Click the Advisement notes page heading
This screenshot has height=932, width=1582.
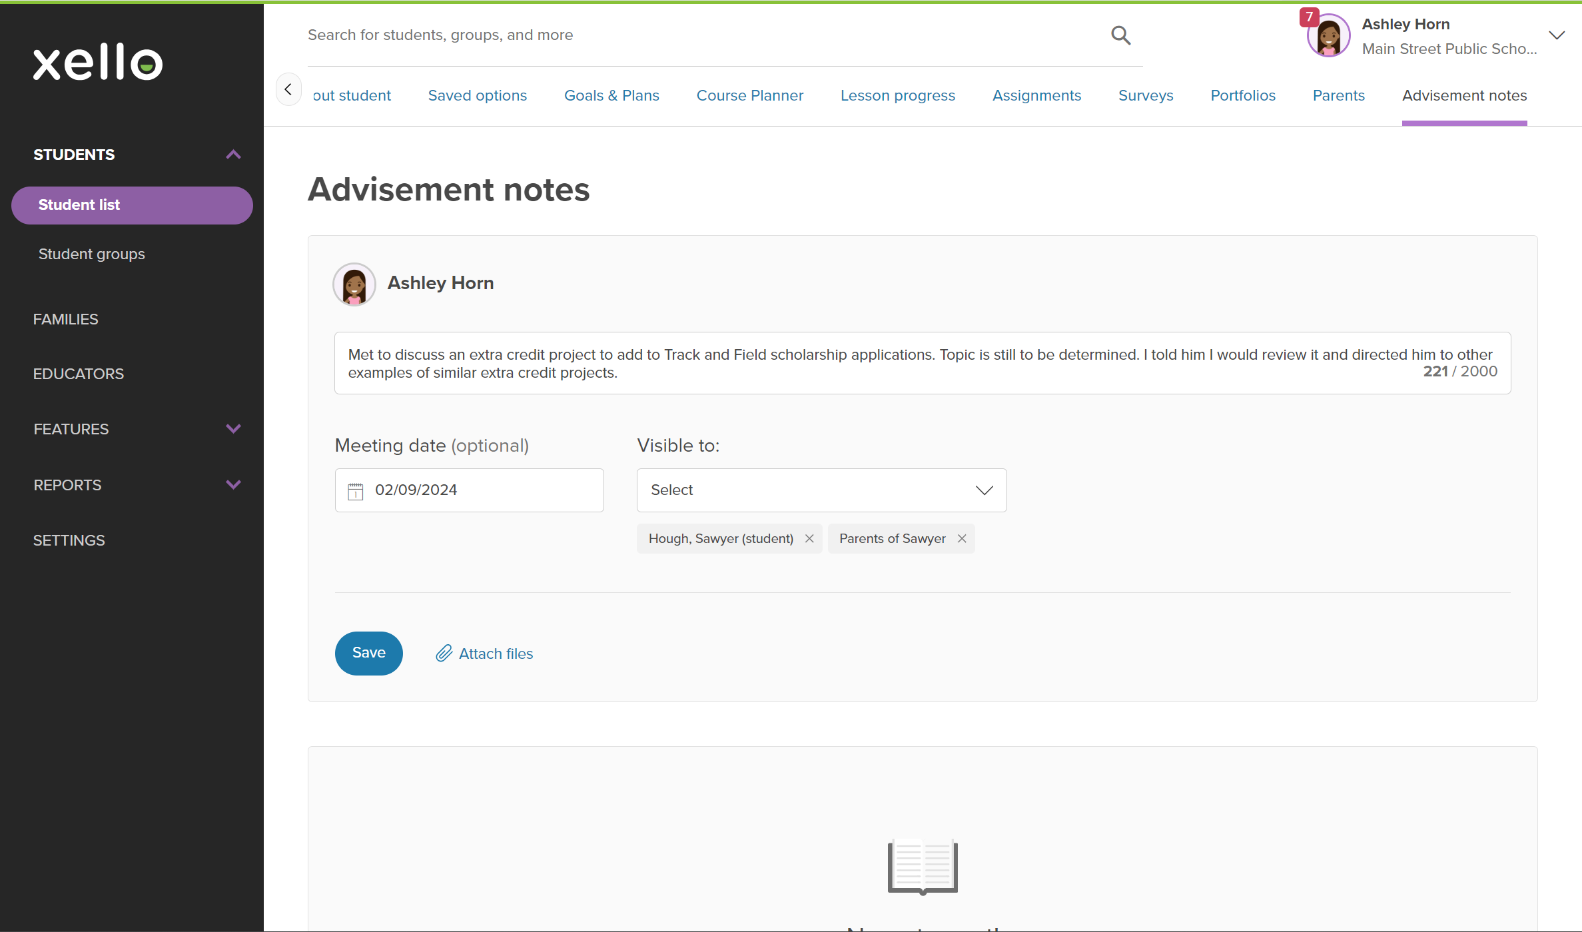[449, 189]
